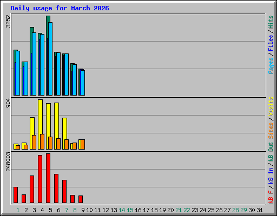Click day 5 on the x-axis

50,210
